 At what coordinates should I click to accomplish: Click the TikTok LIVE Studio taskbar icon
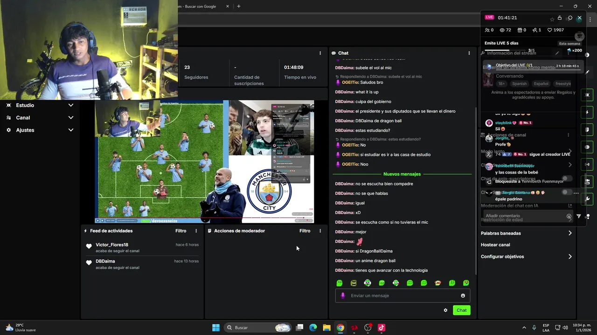click(382, 328)
